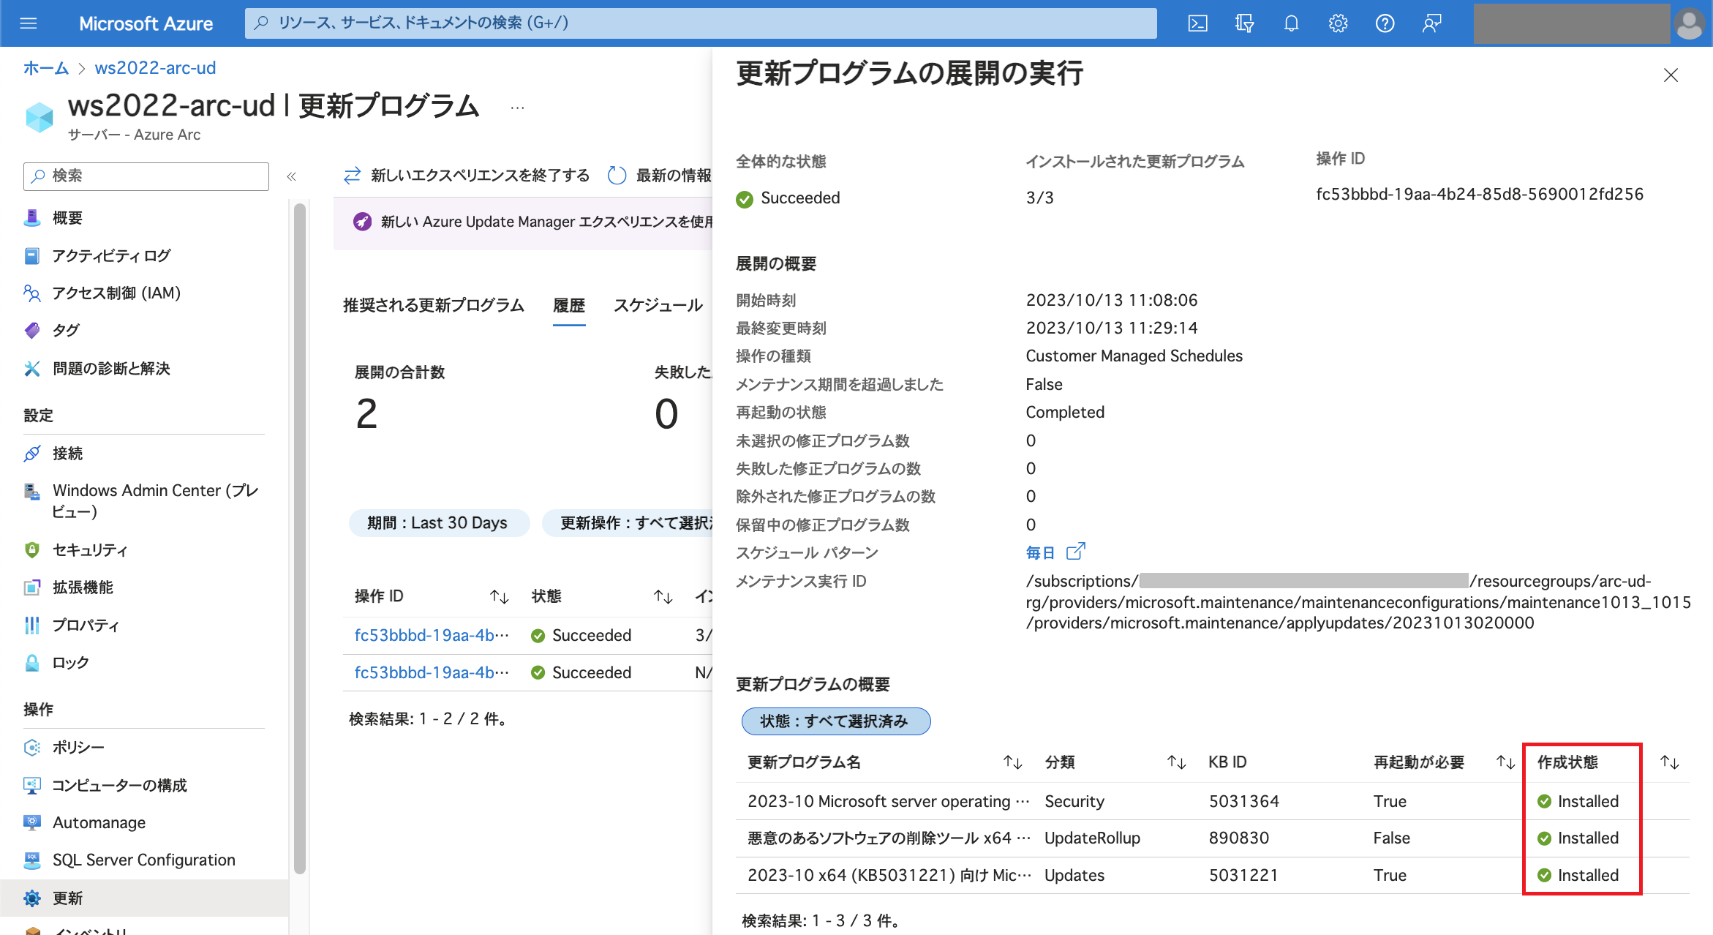Viewport: 1713px width, 935px height.
Task: Select 2023-10 x64 (KB5031221) update row
Action: pos(1212,875)
